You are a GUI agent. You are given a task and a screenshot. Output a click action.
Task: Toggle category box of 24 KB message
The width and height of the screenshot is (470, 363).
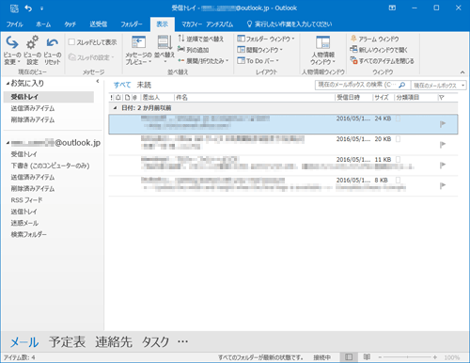398,118
